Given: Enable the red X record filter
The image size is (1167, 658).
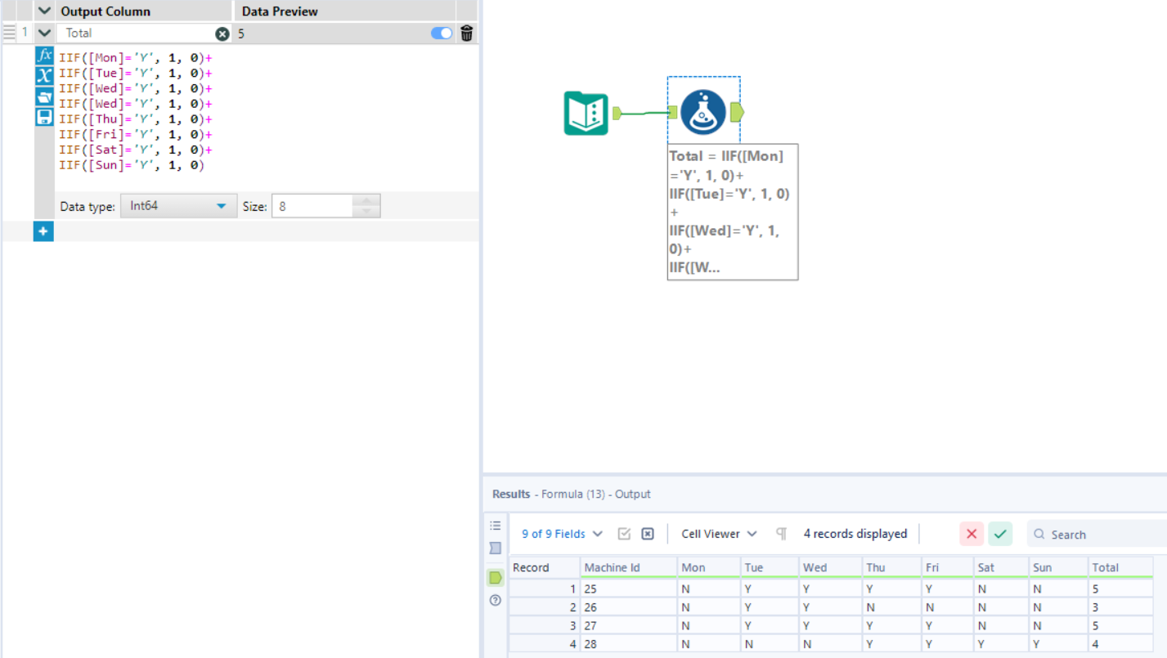Looking at the screenshot, I should (x=972, y=533).
